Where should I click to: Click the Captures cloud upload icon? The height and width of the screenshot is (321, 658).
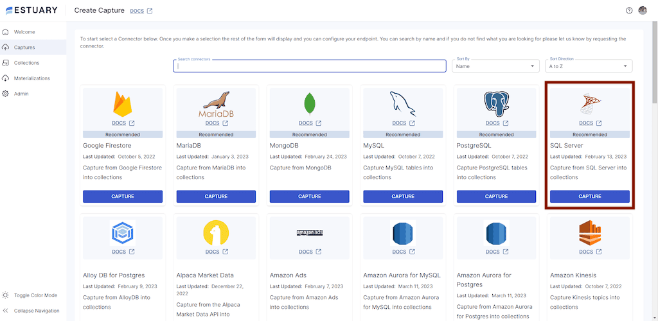pyautogui.click(x=6, y=48)
